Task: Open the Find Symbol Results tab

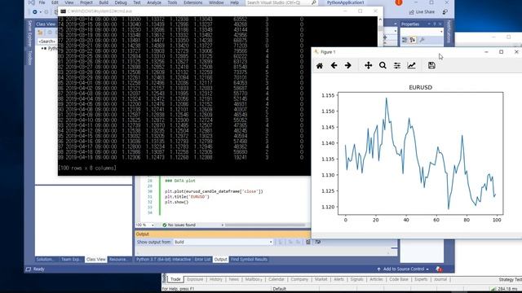Action: tap(249, 260)
